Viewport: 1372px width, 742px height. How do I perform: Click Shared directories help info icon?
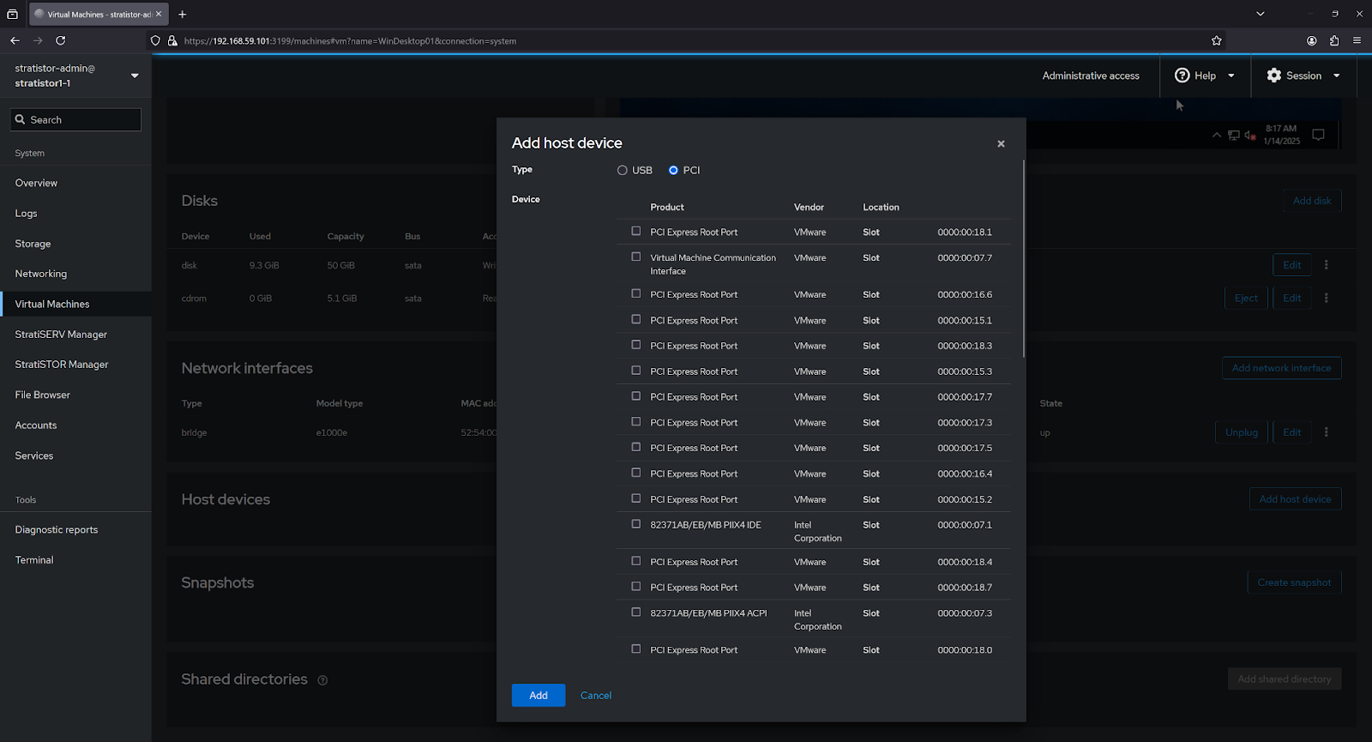pos(322,680)
